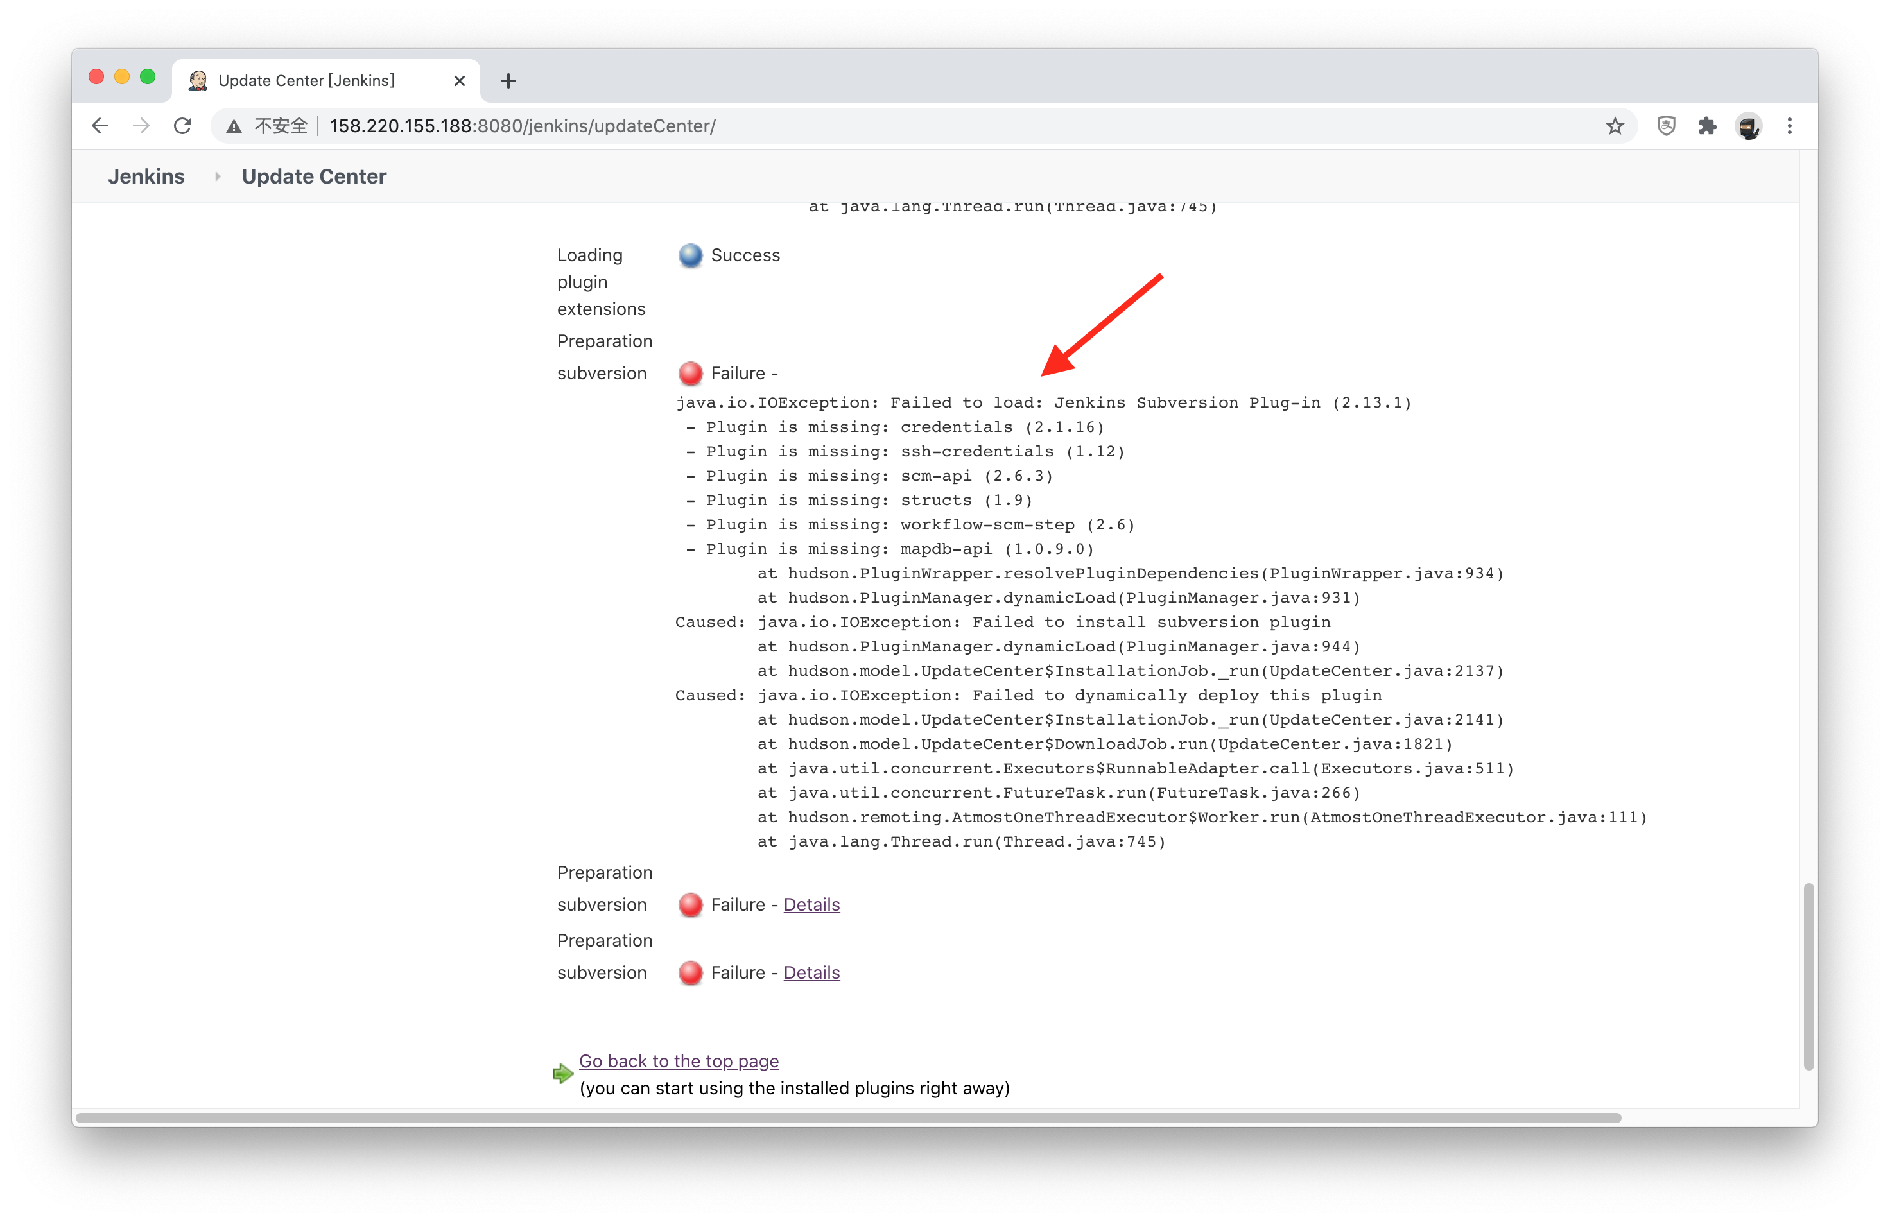
Task: Click the vertical page scrollbar thumb
Action: [x=1808, y=976]
